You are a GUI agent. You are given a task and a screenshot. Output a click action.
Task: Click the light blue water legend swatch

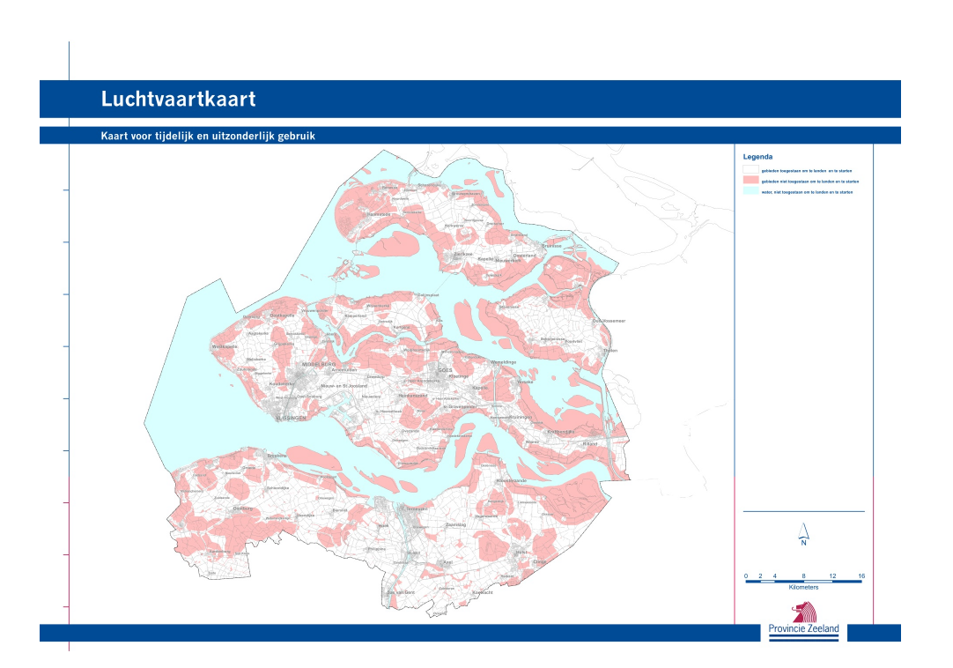coord(750,191)
